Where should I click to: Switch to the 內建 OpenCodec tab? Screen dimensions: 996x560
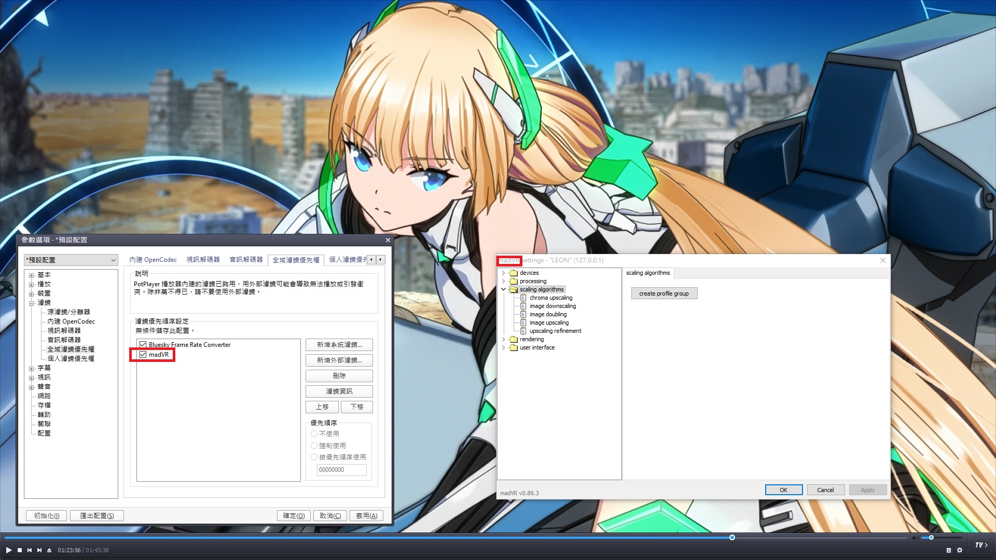(x=153, y=260)
